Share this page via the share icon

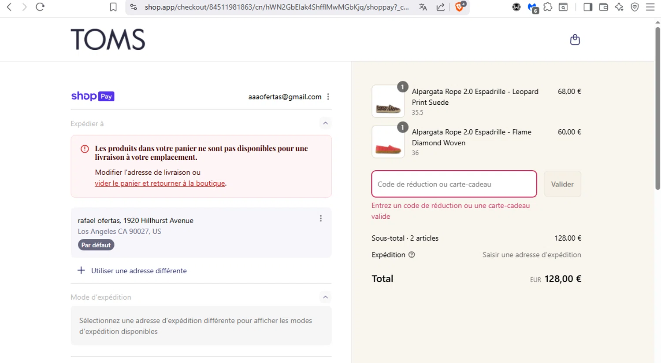pos(441,7)
